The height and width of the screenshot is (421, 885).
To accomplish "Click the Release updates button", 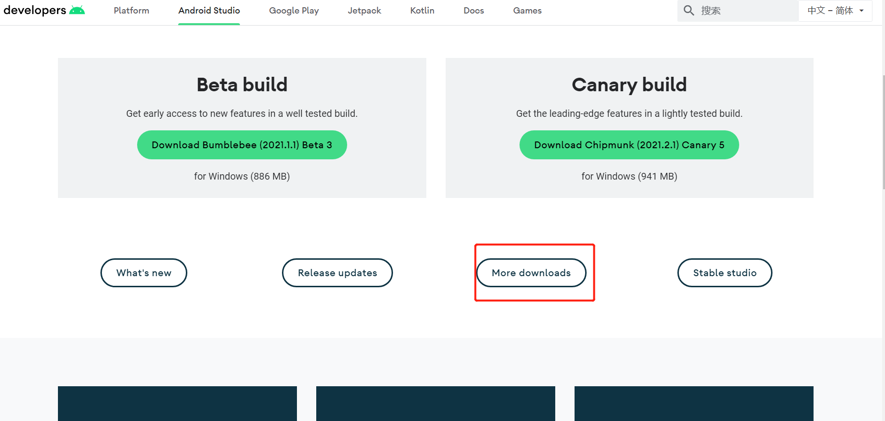I will tap(337, 273).
